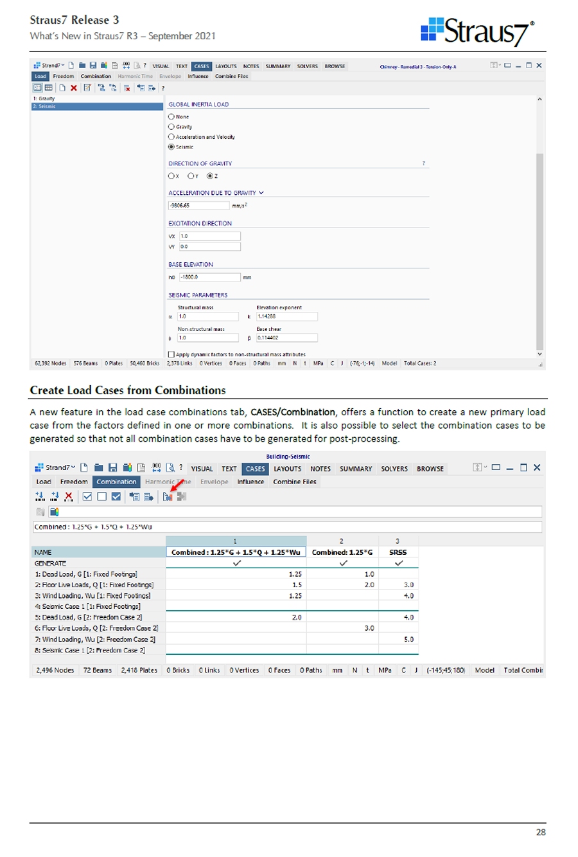The image size is (578, 857).
Task: Click the save icon in the lower Strand7 window
Action: pos(112,468)
